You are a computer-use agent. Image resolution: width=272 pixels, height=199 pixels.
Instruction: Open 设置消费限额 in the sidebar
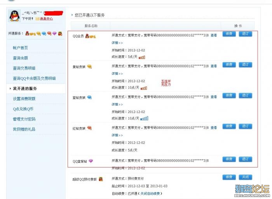(x=24, y=99)
